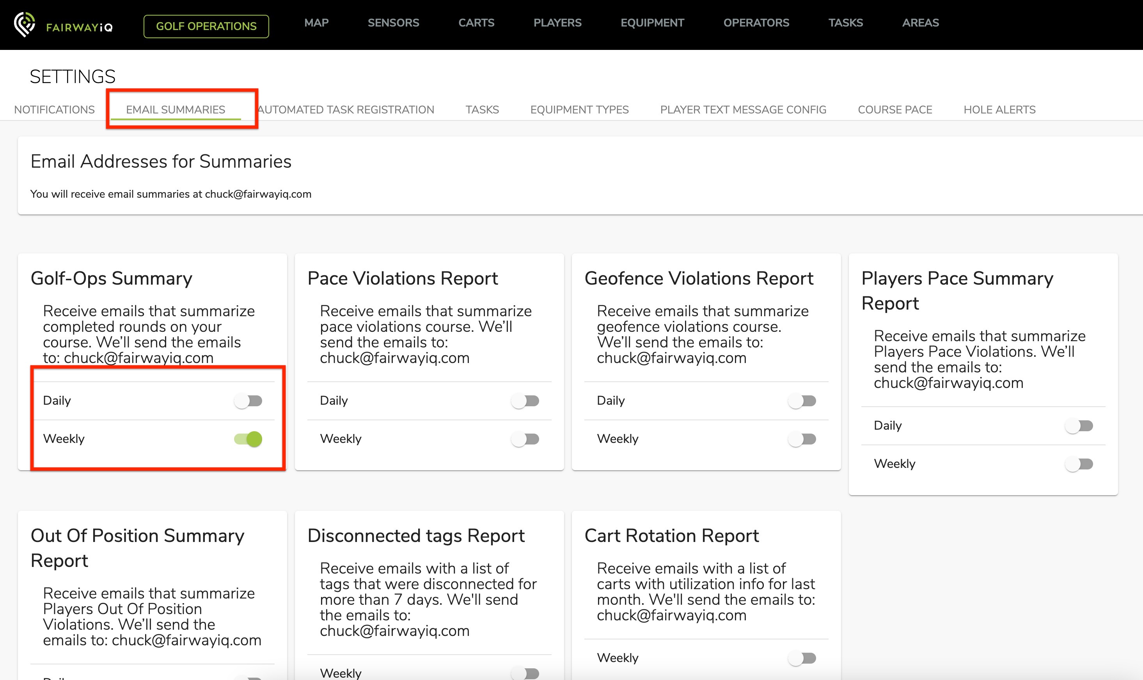Enable Weekly Cart Rotation Report
The image size is (1143, 680).
click(802, 658)
